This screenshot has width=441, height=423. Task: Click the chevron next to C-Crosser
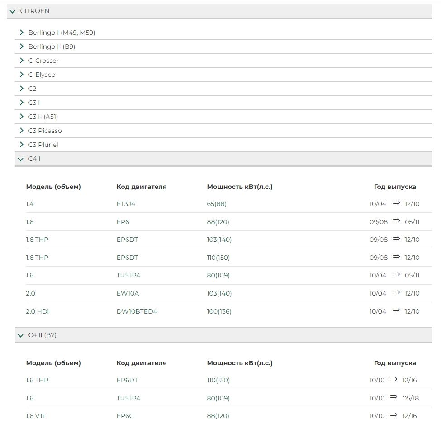21,61
